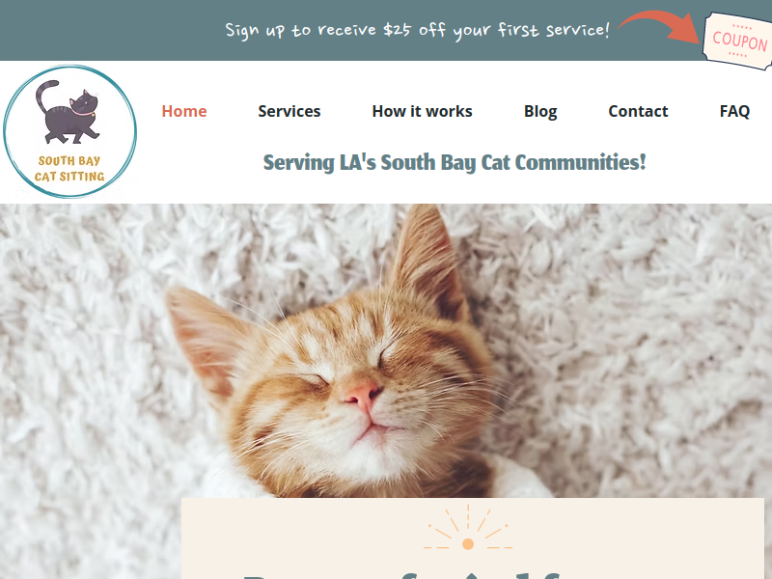Click the $25 off sign-up banner text

pyautogui.click(x=417, y=31)
